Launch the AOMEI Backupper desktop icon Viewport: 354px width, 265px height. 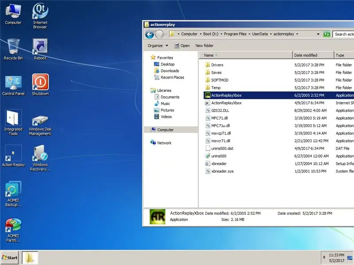13,194
